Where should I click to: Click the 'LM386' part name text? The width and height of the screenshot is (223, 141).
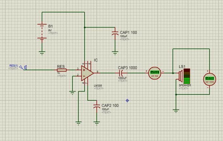pyautogui.click(x=98, y=86)
